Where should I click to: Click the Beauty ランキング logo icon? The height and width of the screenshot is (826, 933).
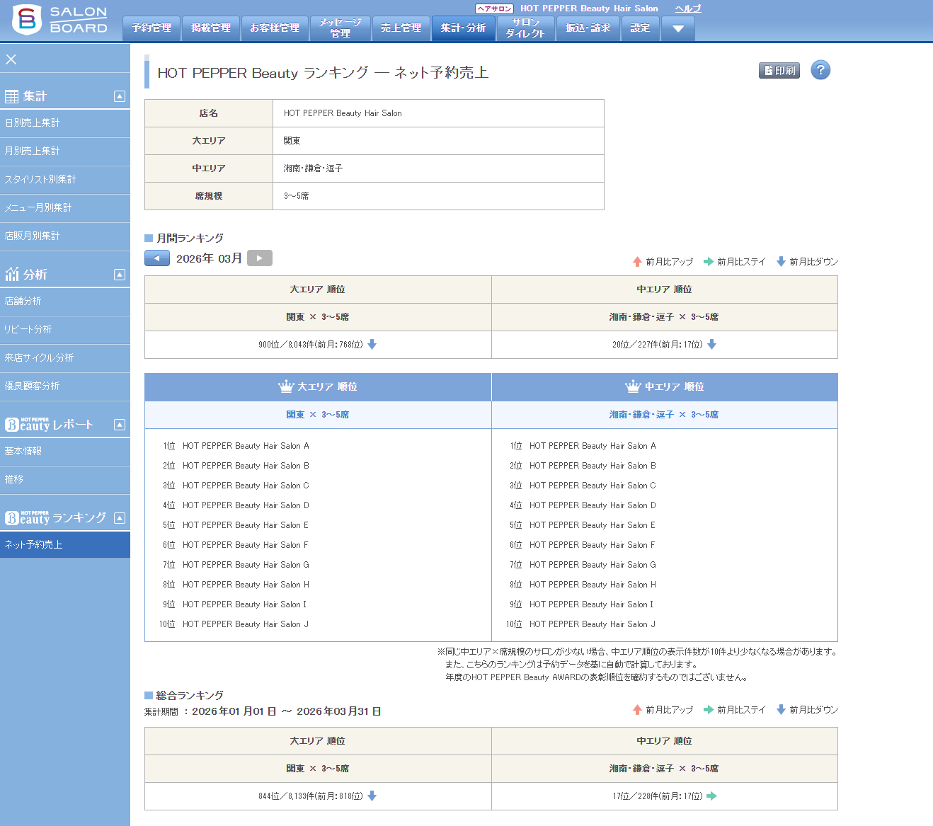click(28, 517)
